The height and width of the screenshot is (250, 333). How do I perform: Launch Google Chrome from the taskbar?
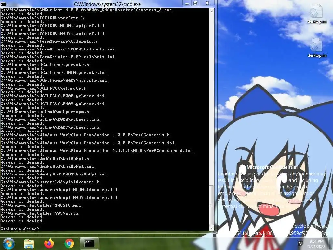click(69, 243)
